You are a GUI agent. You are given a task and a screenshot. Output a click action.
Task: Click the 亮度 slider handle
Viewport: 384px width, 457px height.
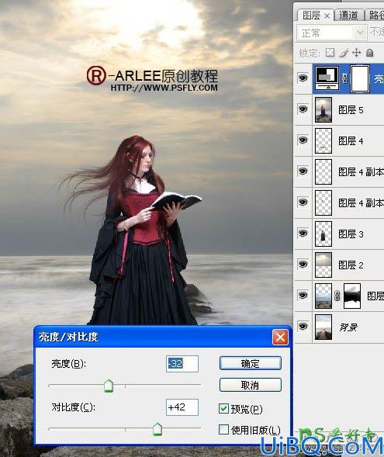pos(109,386)
